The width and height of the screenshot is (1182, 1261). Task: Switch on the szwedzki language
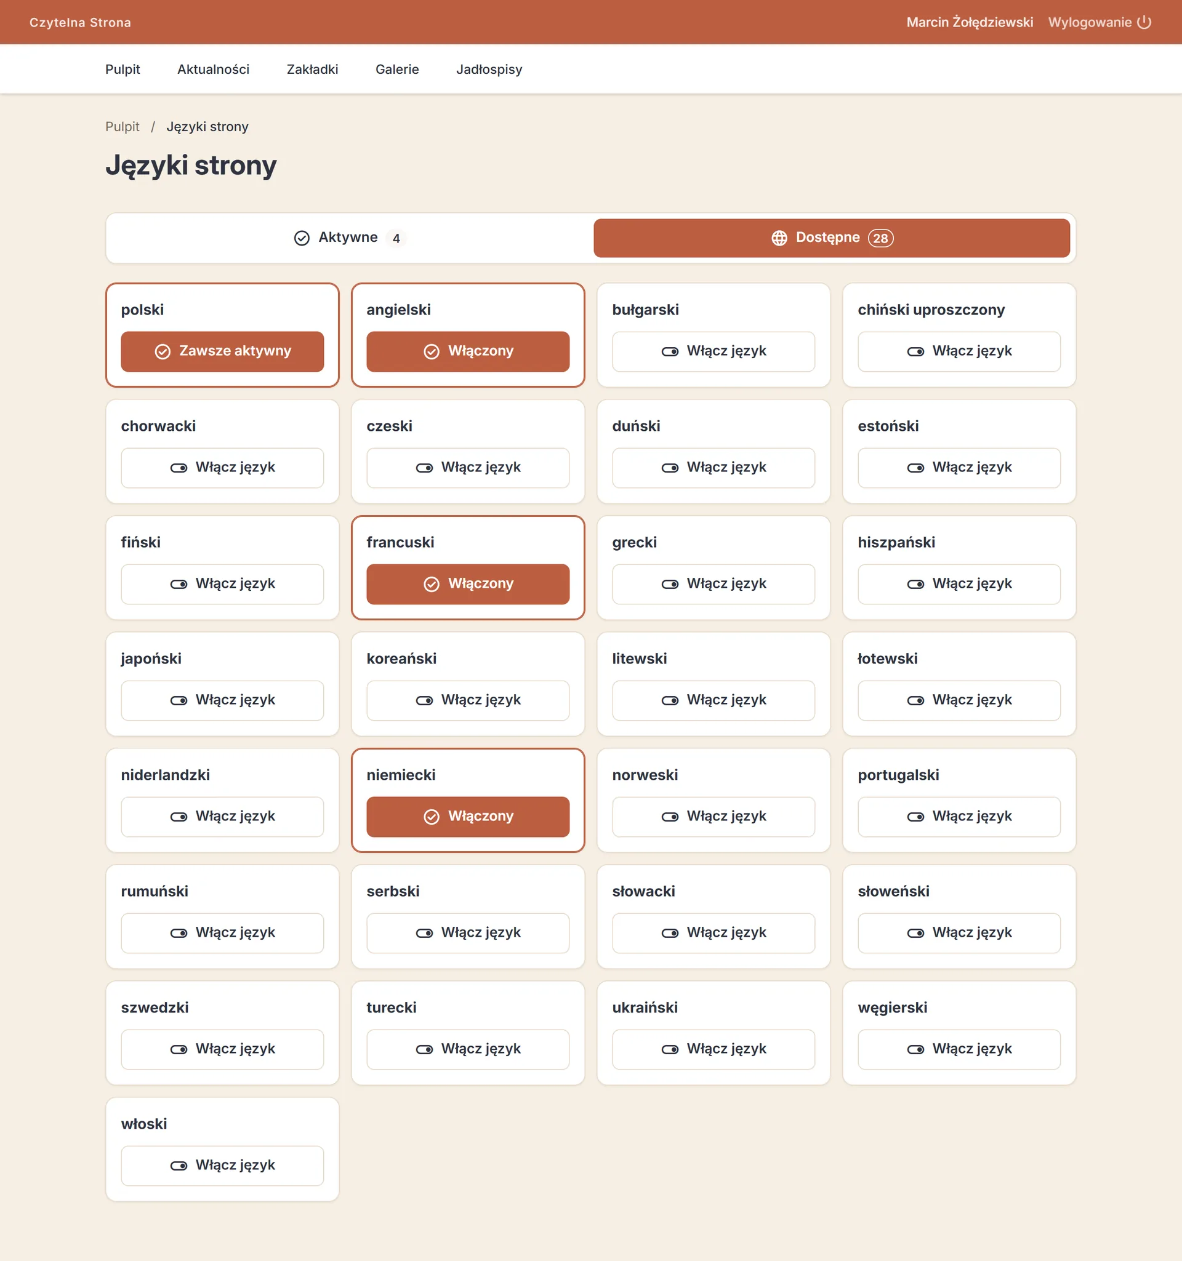click(x=222, y=1049)
